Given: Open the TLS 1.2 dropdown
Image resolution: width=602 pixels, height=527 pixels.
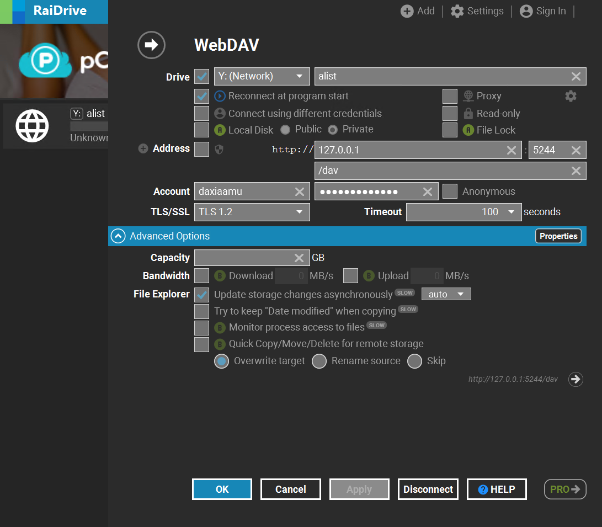Looking at the screenshot, I should 252,212.
